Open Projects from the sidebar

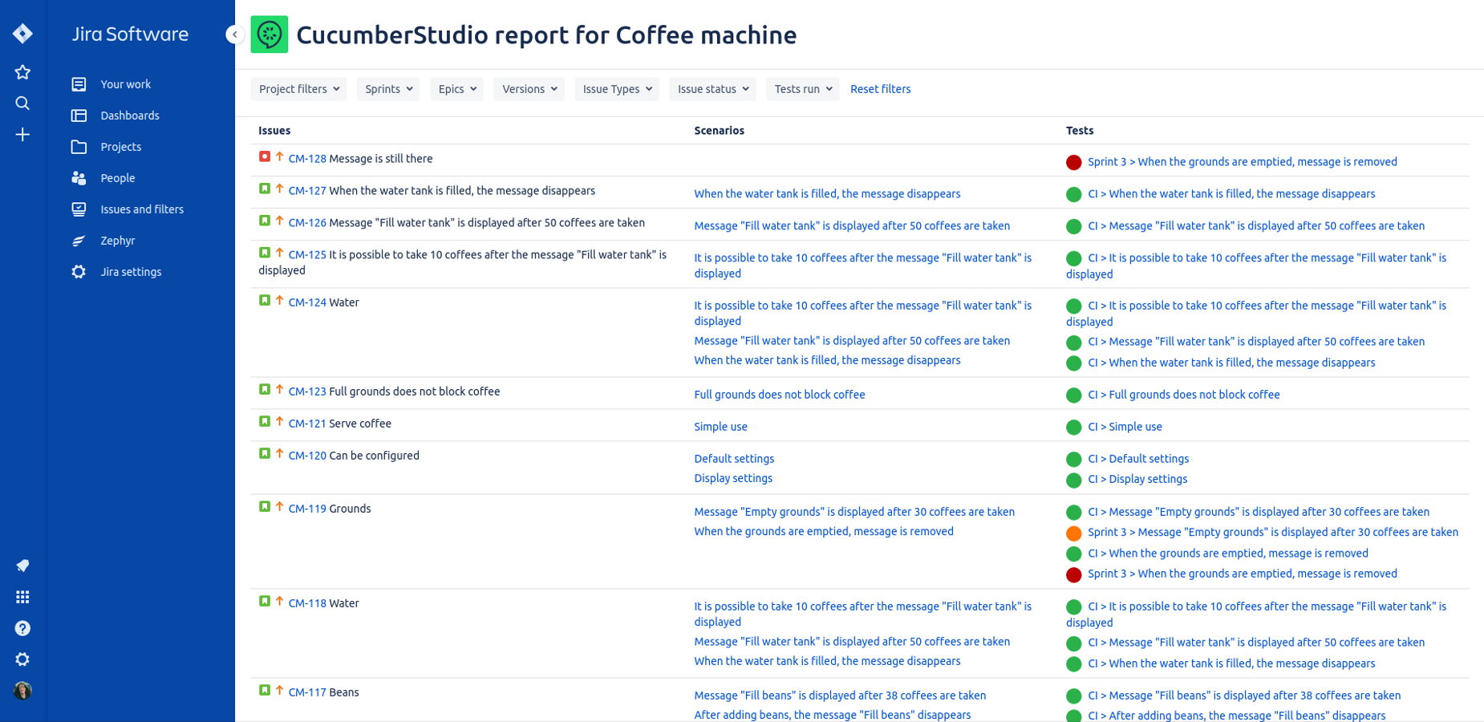click(121, 147)
